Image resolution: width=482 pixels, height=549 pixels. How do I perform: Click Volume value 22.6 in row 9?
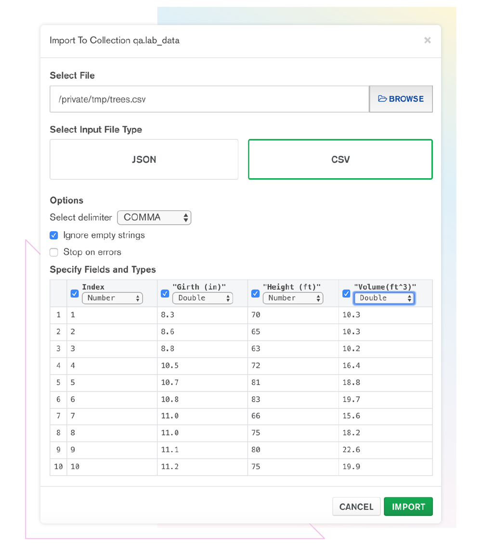[351, 450]
